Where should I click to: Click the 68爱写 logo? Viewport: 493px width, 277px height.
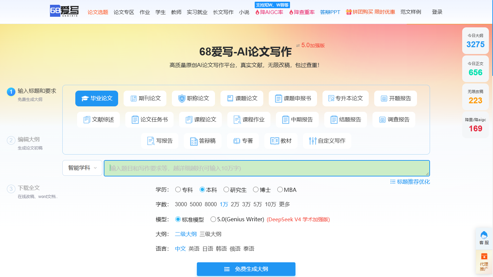coord(64,11)
